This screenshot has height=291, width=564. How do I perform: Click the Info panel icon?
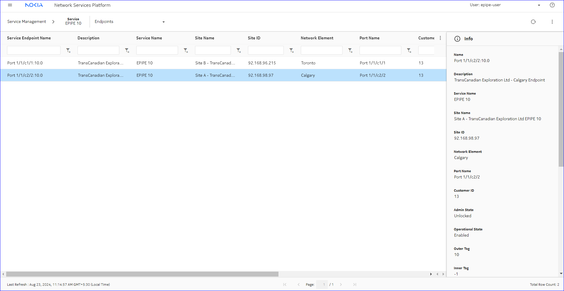pyautogui.click(x=457, y=39)
